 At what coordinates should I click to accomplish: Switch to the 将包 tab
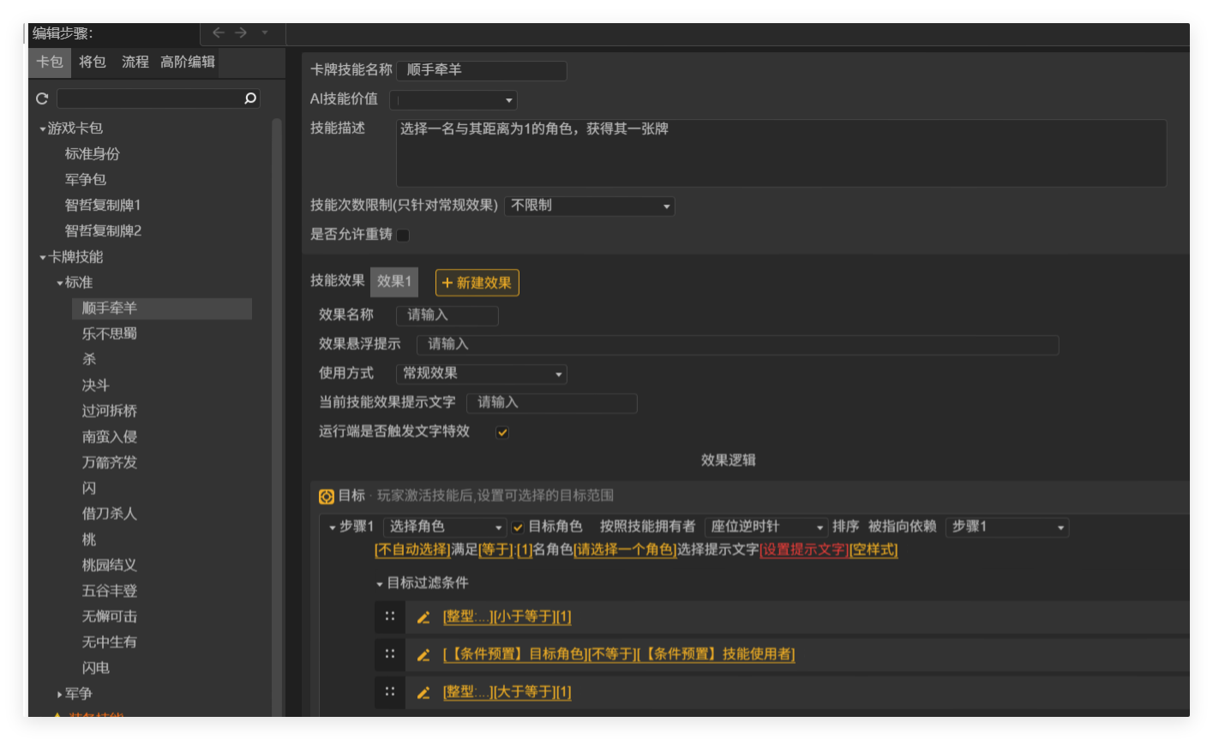[92, 62]
